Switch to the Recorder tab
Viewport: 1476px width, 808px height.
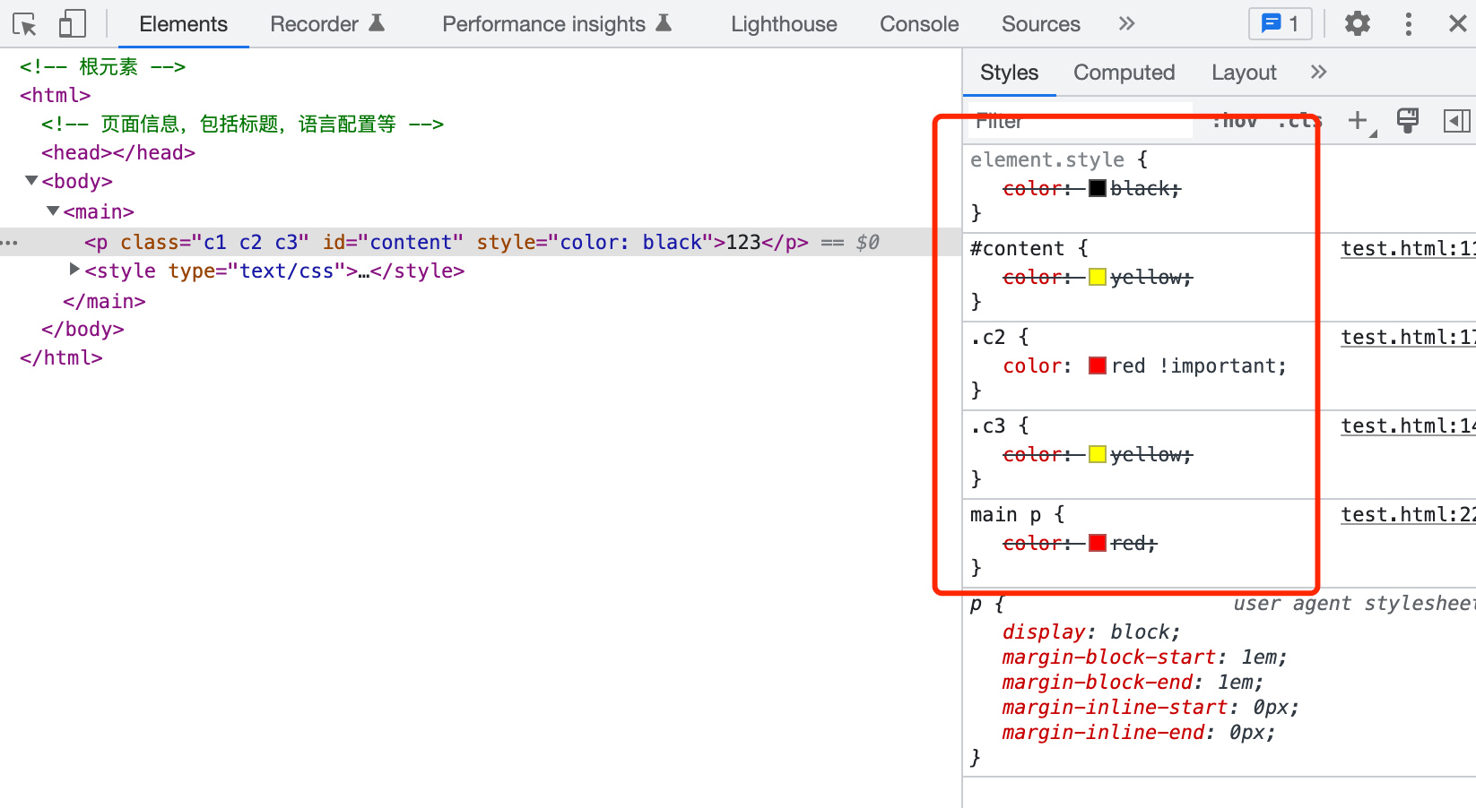pyautogui.click(x=327, y=24)
